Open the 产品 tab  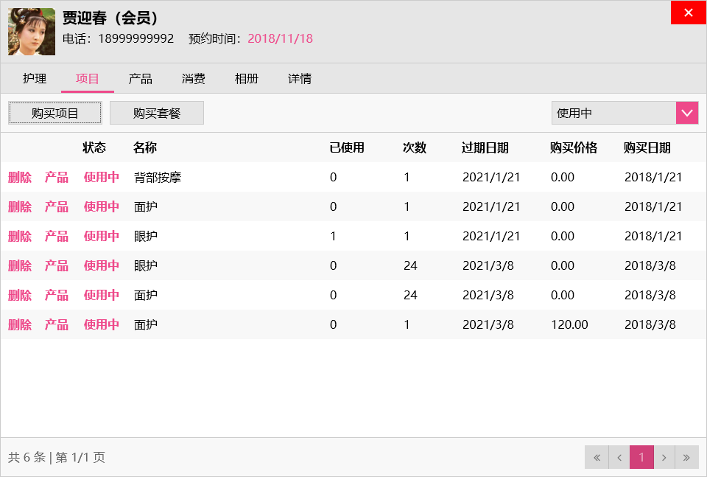click(x=140, y=78)
